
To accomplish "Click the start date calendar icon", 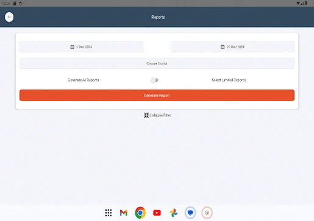I will pos(72,47).
